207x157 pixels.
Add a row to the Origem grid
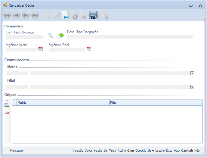click(x=7, y=105)
